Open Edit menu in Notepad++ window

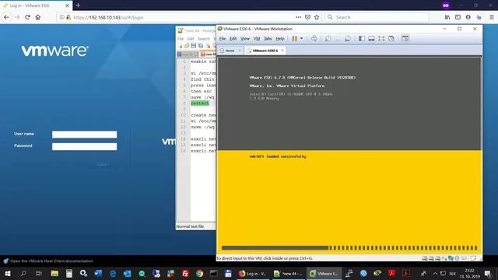[x=191, y=39]
